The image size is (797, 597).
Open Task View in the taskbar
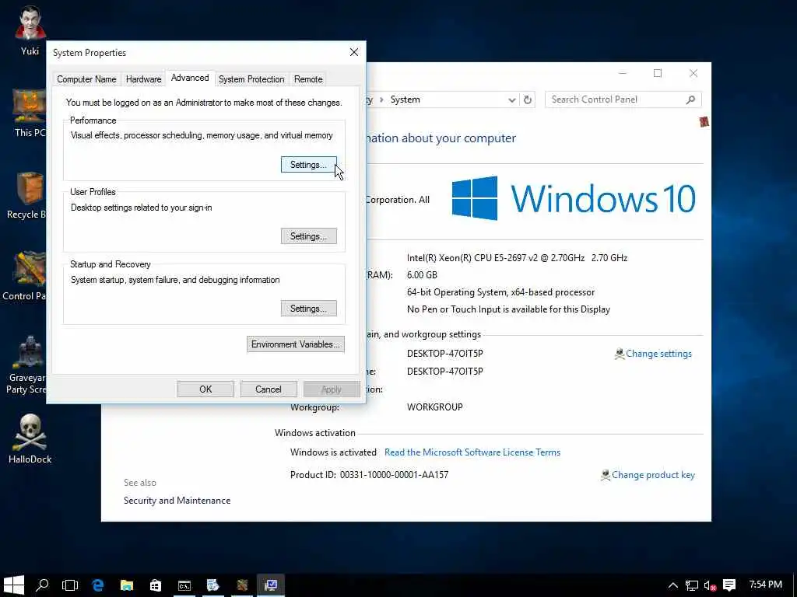tap(69, 585)
